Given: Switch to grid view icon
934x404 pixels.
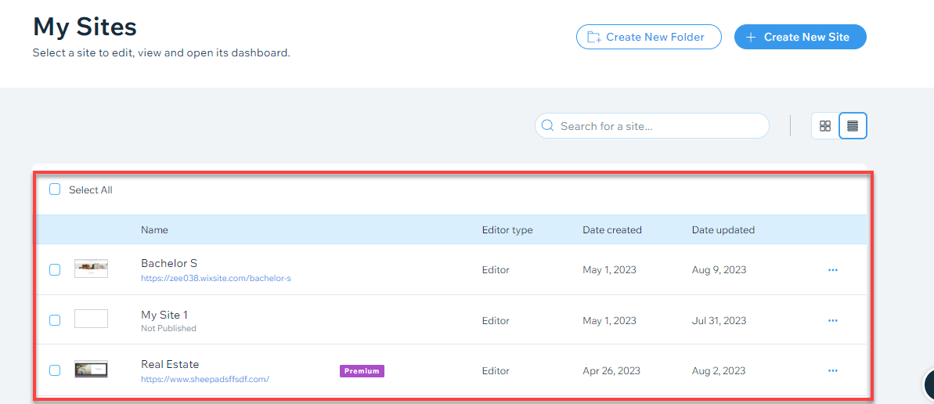Looking at the screenshot, I should (825, 126).
